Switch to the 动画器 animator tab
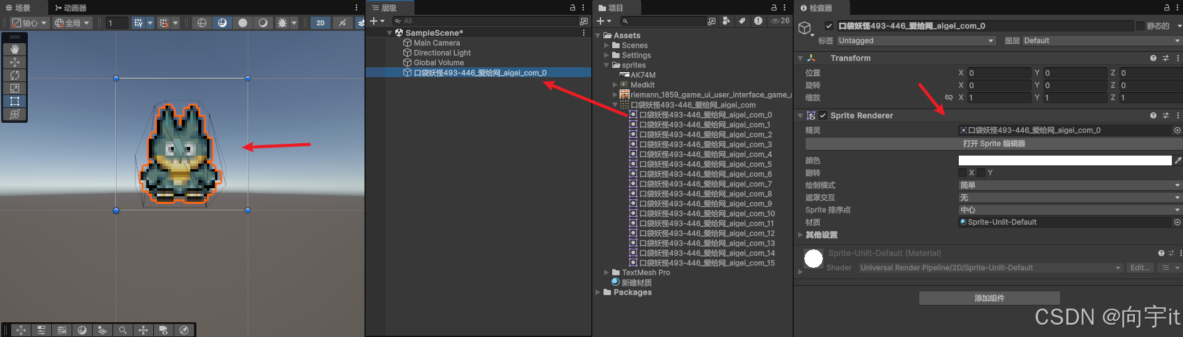The height and width of the screenshot is (337, 1183). click(70, 7)
